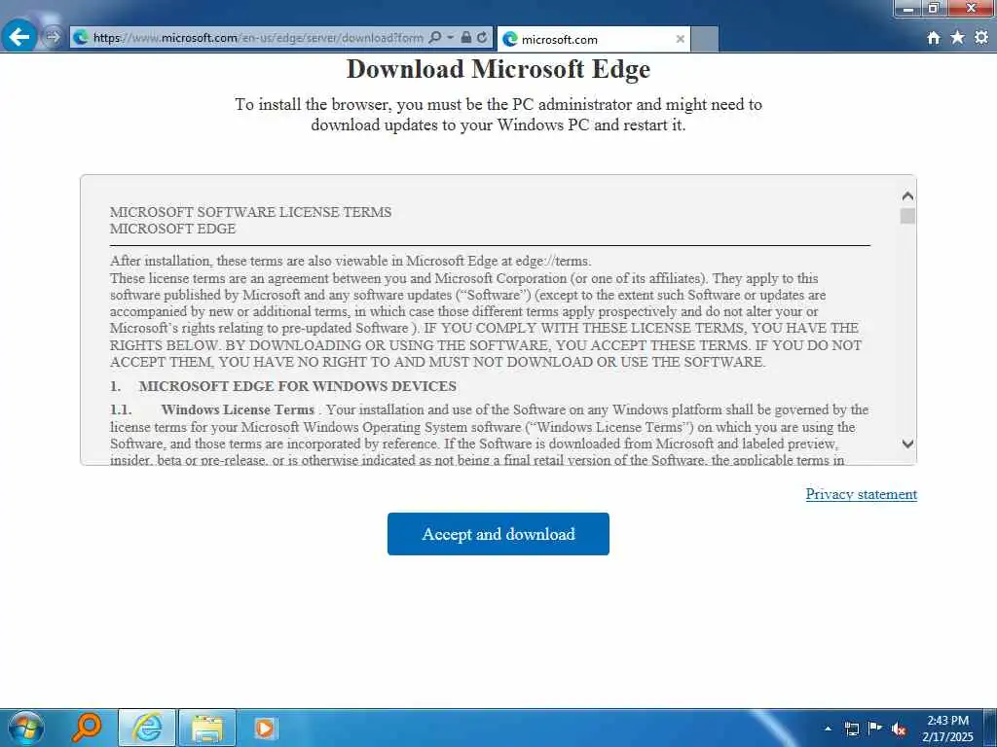997x747 pixels.
Task: Click the address bar URL field
Action: [257, 38]
